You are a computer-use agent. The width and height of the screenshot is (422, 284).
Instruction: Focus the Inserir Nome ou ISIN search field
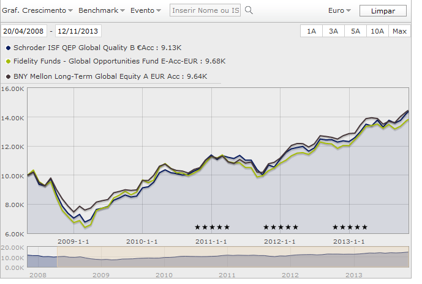pos(205,10)
